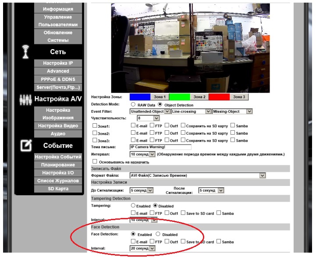Click the Сеть section heading
Screen dimensions: 316x257
coord(58,52)
